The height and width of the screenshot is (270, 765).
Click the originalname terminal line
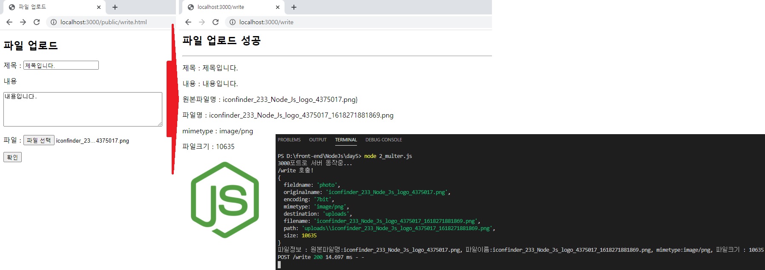click(367, 192)
